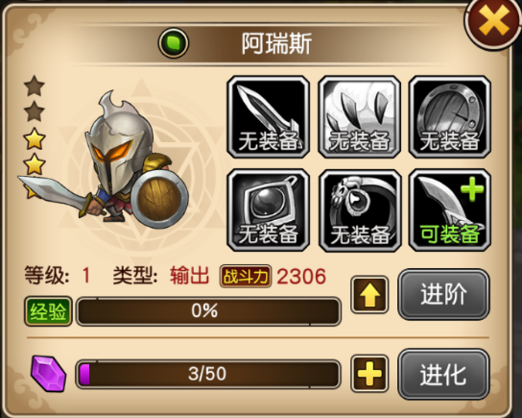Click the 进化 evolve button
This screenshot has width=522, height=418.
coord(443,374)
